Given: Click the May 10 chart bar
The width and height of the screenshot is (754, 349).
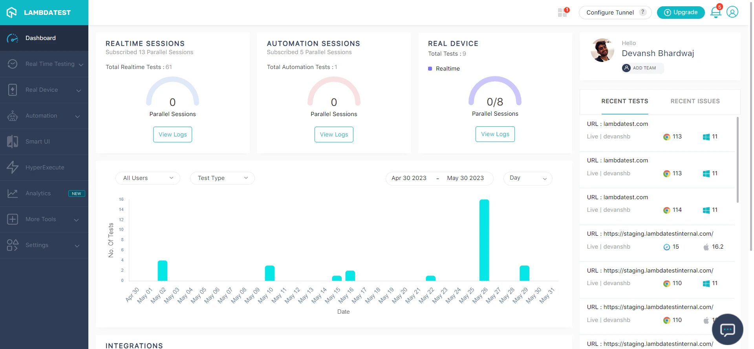Looking at the screenshot, I should (270, 273).
